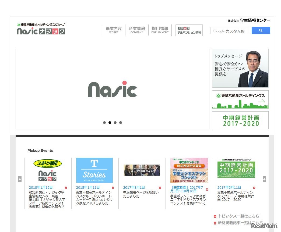Click red arrow icon beside 2018年1月11日

click(x=113, y=188)
